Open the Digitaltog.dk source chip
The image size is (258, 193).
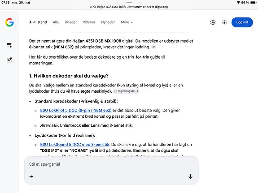pyautogui.click(x=126, y=91)
